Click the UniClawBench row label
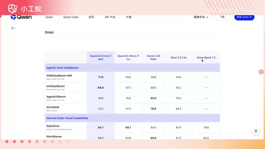Screen dimensions: 265x149 [55, 86]
